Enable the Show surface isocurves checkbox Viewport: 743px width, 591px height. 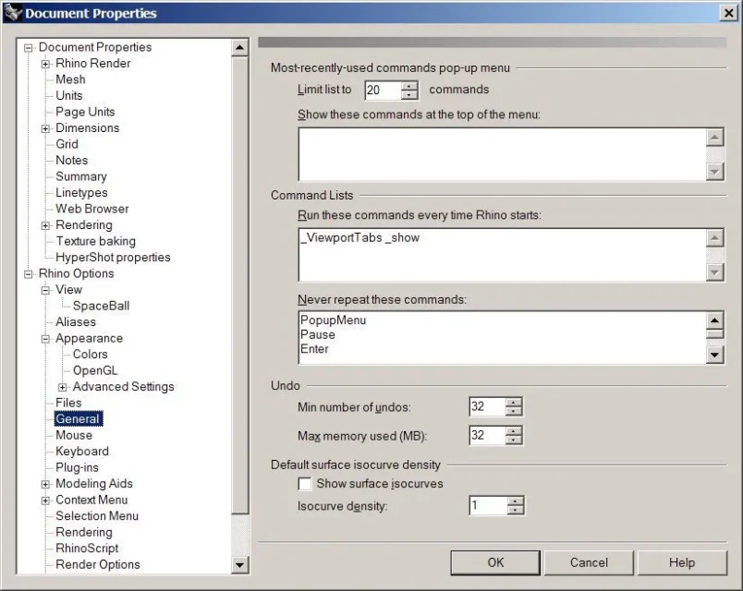pyautogui.click(x=305, y=484)
